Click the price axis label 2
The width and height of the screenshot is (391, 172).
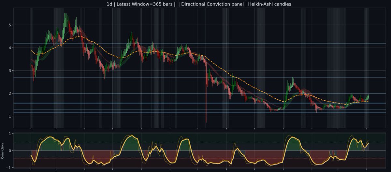pyautogui.click(x=10, y=93)
